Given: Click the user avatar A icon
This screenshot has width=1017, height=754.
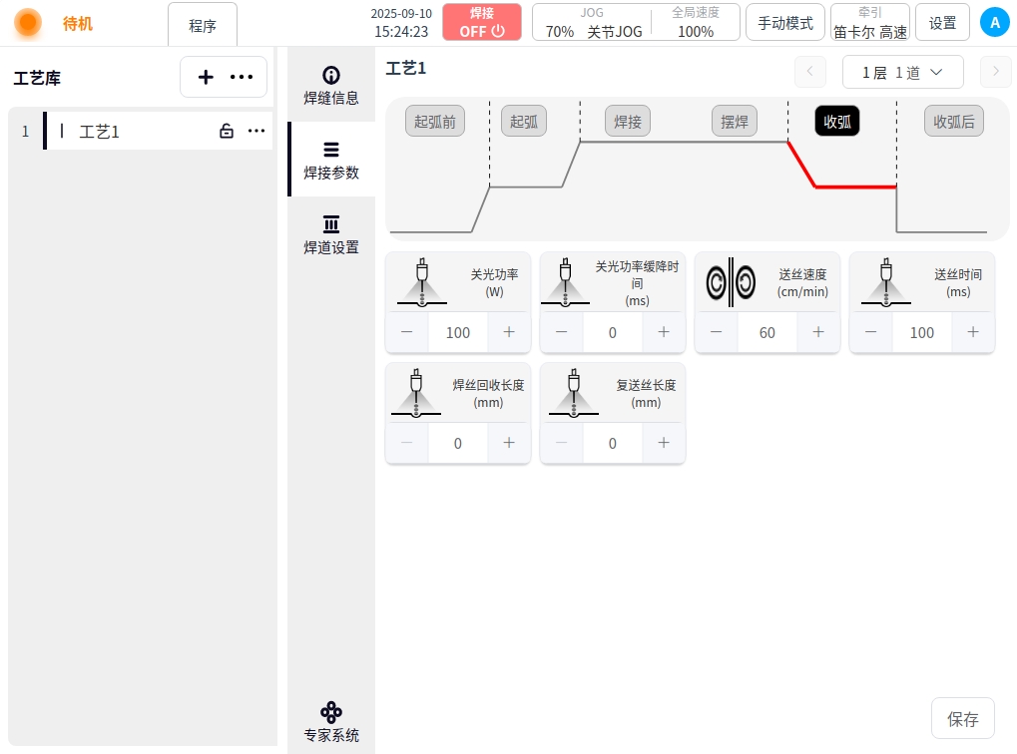Looking at the screenshot, I should point(994,22).
